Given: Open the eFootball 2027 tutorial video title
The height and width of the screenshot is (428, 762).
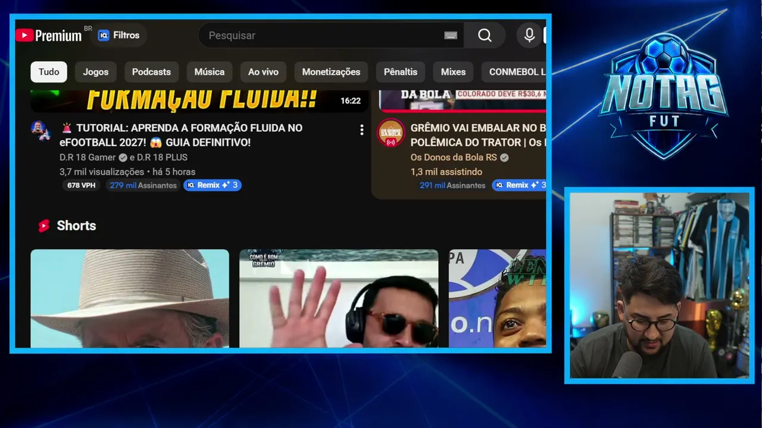Looking at the screenshot, I should pyautogui.click(x=181, y=135).
